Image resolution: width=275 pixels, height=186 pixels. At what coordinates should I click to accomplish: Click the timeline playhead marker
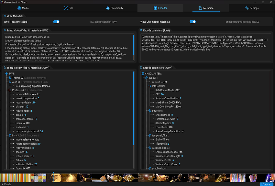tap(53, 173)
